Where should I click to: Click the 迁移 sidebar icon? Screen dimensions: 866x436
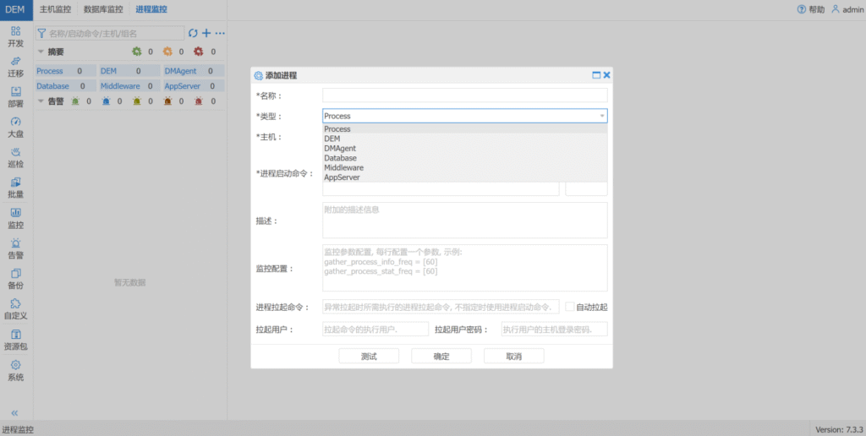coord(15,62)
